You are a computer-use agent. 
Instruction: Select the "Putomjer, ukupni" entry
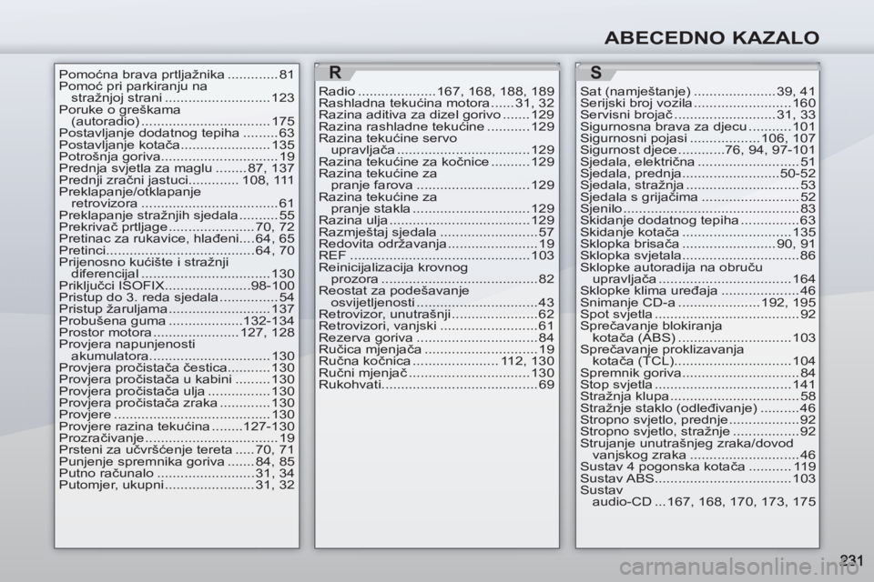tap(177, 485)
